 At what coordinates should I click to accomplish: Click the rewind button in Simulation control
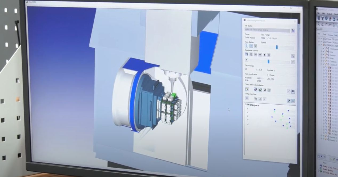point(260,55)
